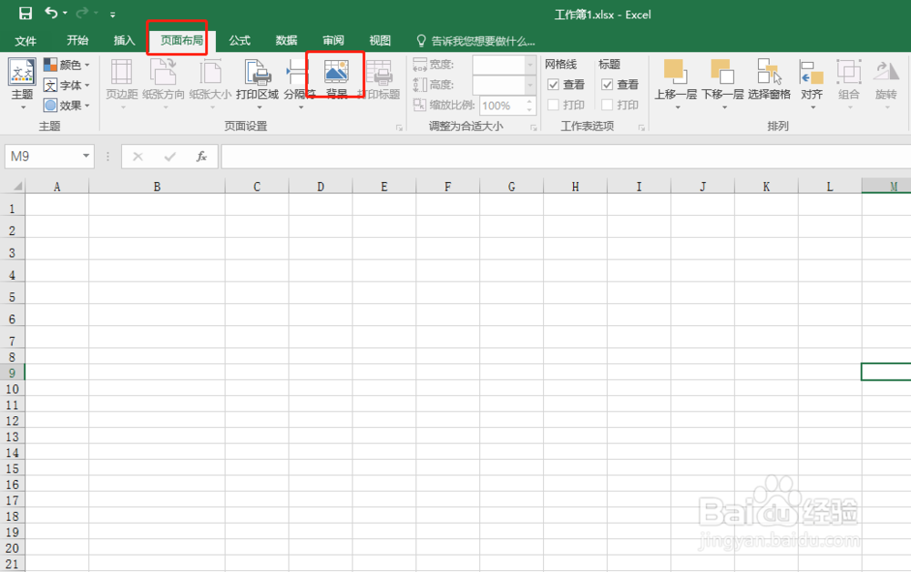Click the Align (对齐) icon
This screenshot has height=572, width=911.
(812, 73)
